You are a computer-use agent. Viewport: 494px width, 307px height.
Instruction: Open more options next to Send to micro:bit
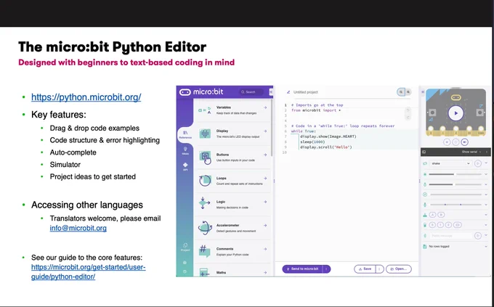(x=327, y=269)
